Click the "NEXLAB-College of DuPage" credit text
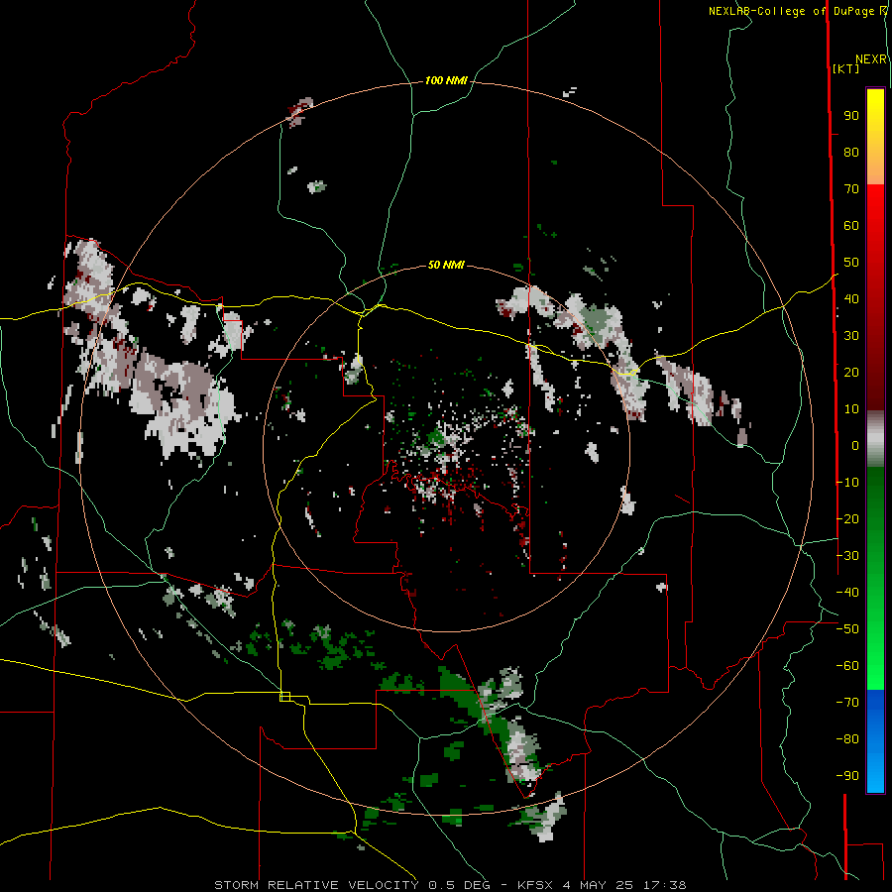 coord(793,11)
